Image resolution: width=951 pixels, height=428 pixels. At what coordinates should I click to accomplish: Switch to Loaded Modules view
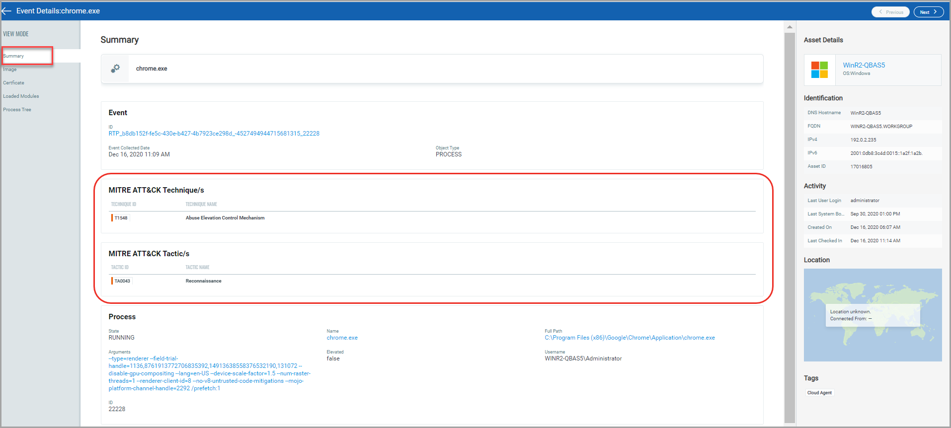[x=21, y=96]
